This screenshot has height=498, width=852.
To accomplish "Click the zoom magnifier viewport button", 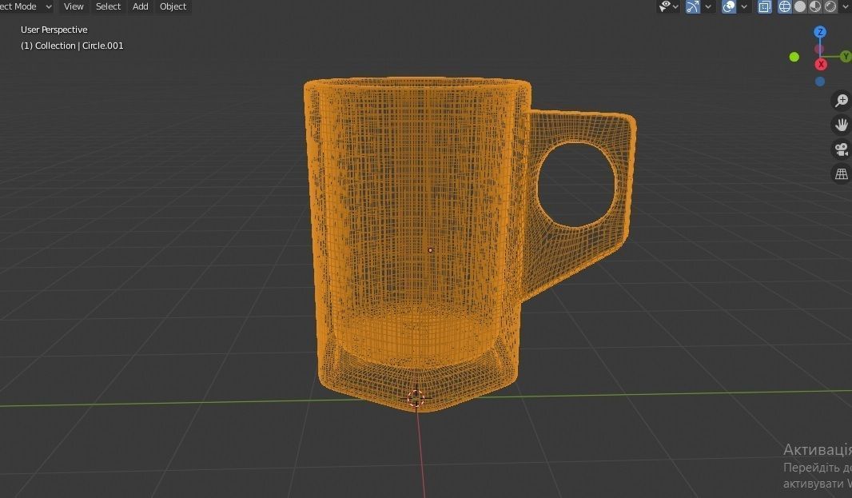I will click(842, 101).
